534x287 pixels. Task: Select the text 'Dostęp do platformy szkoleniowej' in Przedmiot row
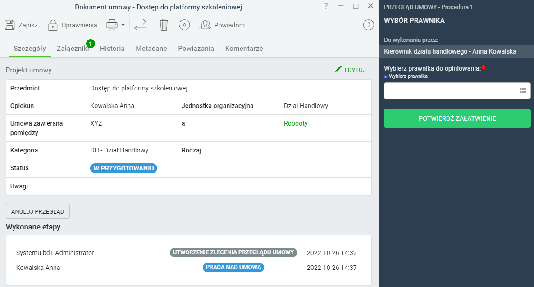pyautogui.click(x=139, y=89)
